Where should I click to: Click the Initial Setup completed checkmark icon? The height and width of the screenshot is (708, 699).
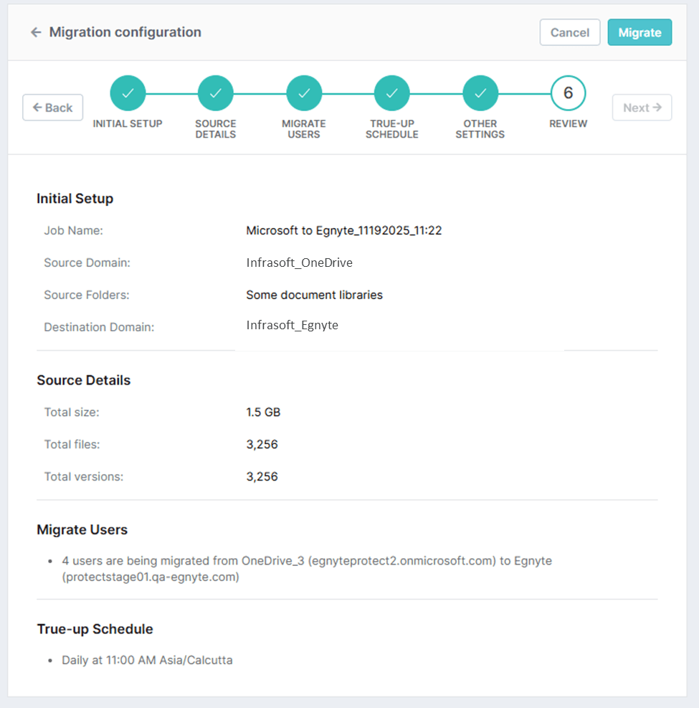(x=128, y=93)
